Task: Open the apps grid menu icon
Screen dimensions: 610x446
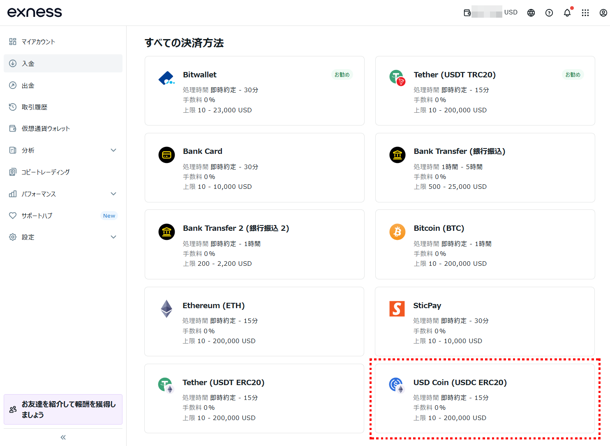Action: tap(585, 13)
